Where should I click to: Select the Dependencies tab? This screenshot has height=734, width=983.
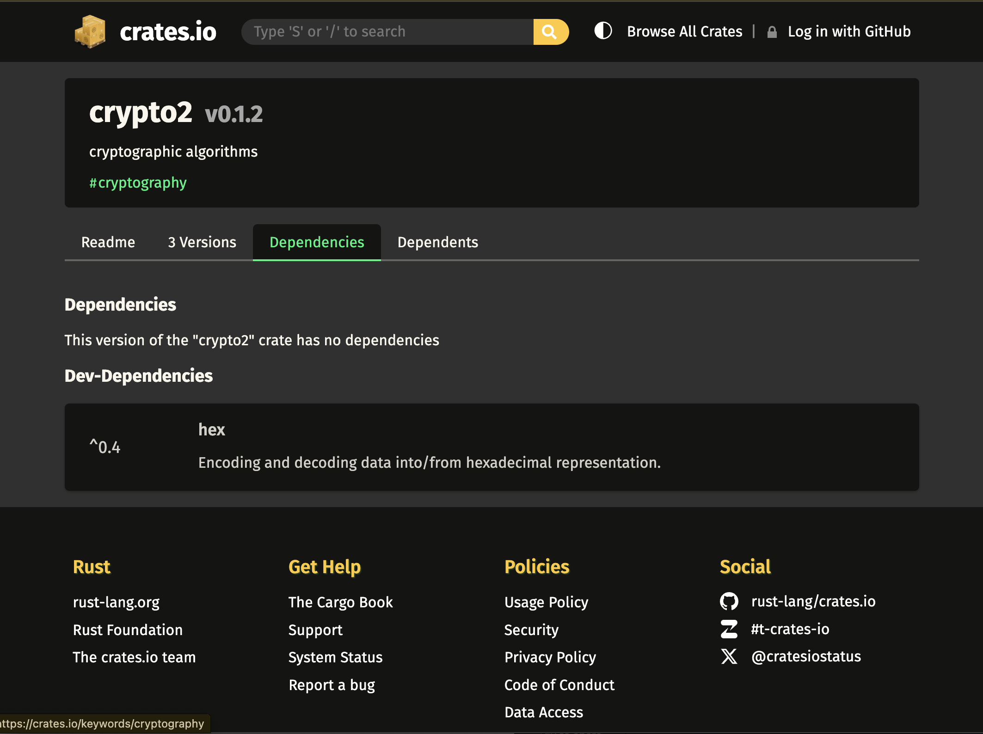click(317, 242)
